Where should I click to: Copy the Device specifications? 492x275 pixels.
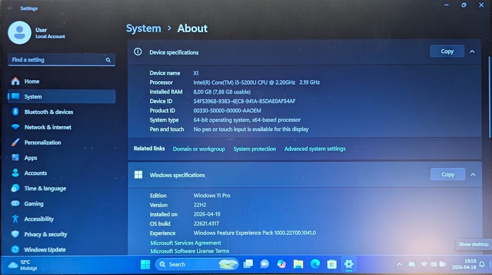(447, 51)
